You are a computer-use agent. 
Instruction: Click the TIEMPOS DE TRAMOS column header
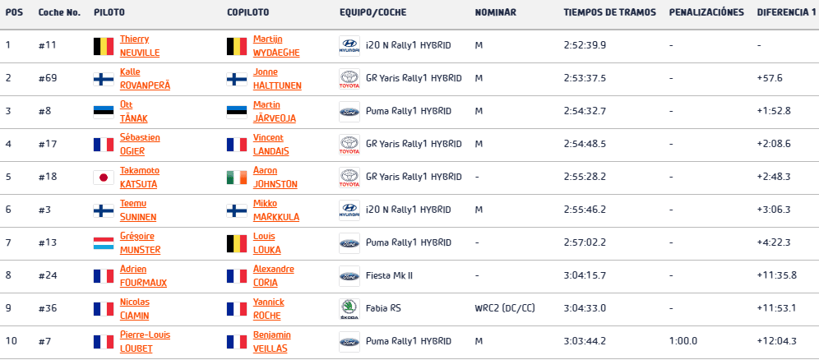(609, 12)
